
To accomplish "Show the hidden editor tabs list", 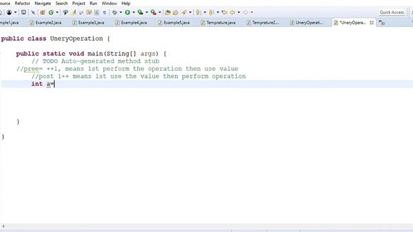I will [381, 23].
